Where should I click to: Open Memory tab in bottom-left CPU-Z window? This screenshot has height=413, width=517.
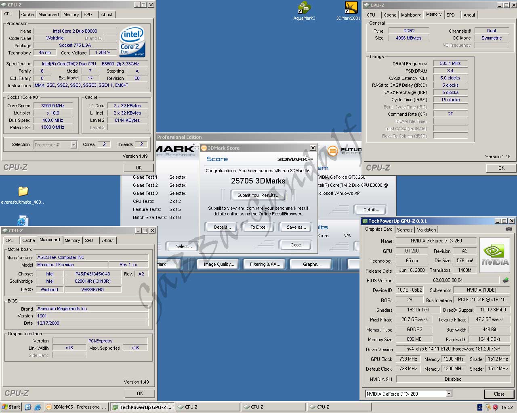72,240
